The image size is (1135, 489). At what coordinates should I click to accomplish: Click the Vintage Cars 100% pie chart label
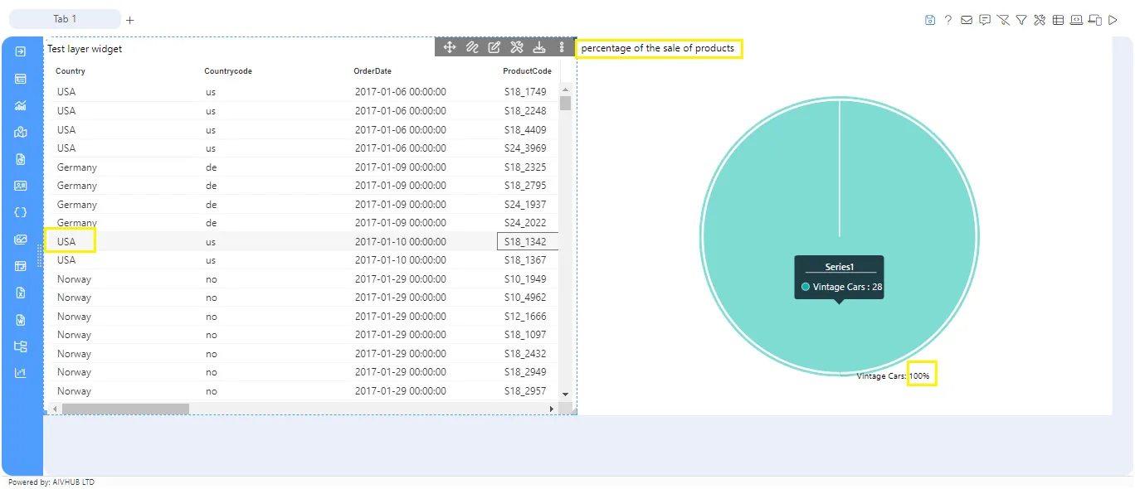[x=922, y=375]
